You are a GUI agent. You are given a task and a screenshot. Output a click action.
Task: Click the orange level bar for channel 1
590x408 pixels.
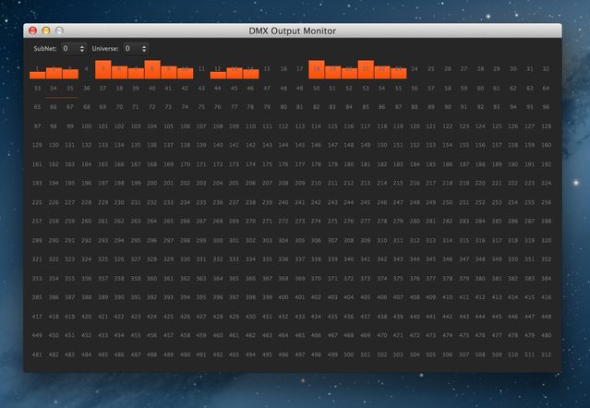[37, 75]
